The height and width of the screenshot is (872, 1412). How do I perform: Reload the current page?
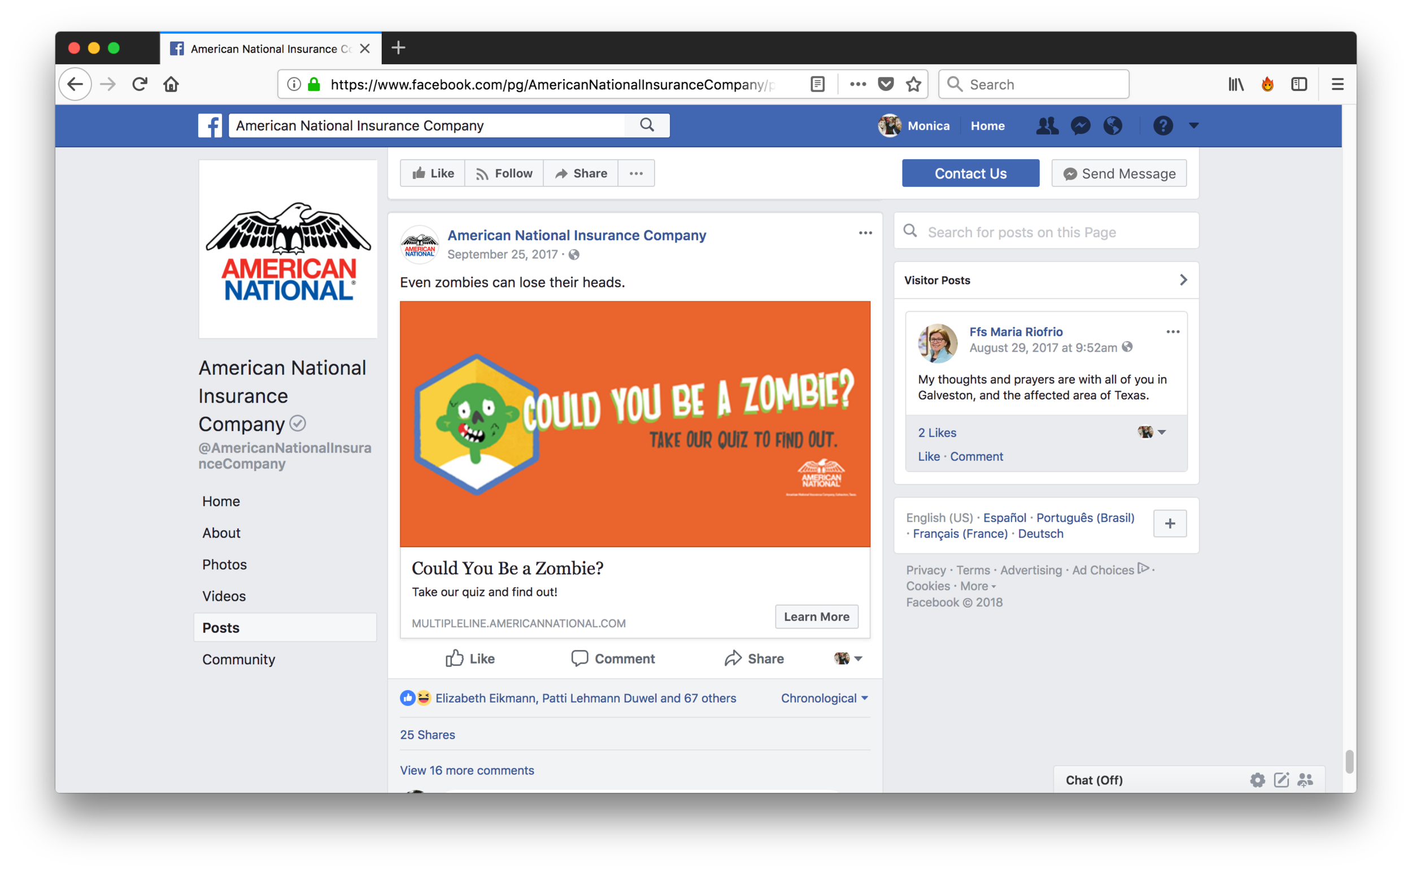click(140, 84)
